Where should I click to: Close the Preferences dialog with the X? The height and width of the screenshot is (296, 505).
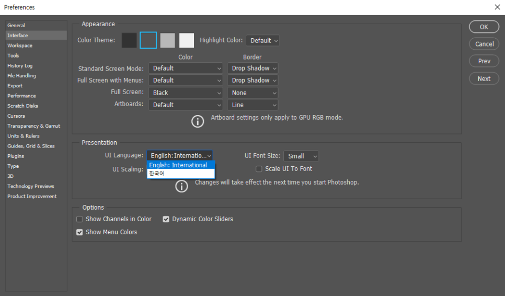(x=497, y=7)
